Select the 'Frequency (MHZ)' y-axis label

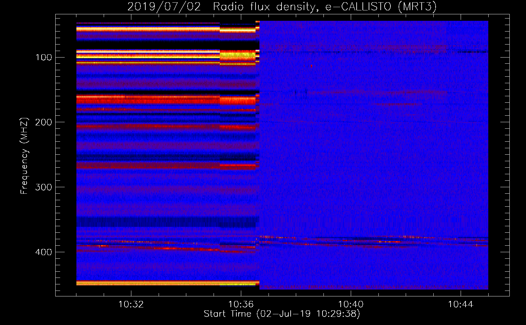tap(24, 156)
